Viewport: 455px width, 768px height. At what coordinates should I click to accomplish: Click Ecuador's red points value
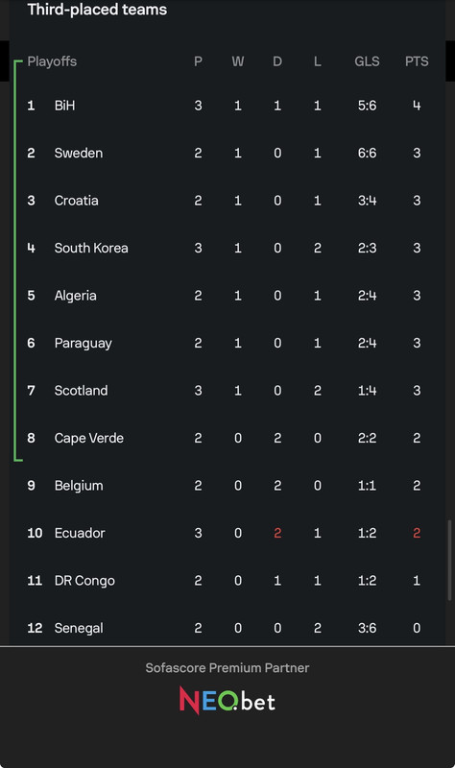pos(417,533)
